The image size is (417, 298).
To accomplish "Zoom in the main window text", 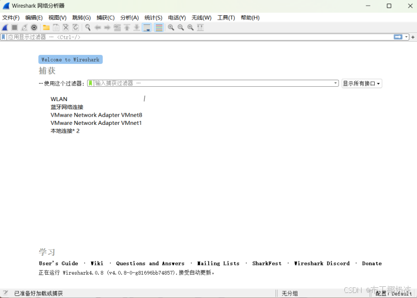I will pos(171,27).
